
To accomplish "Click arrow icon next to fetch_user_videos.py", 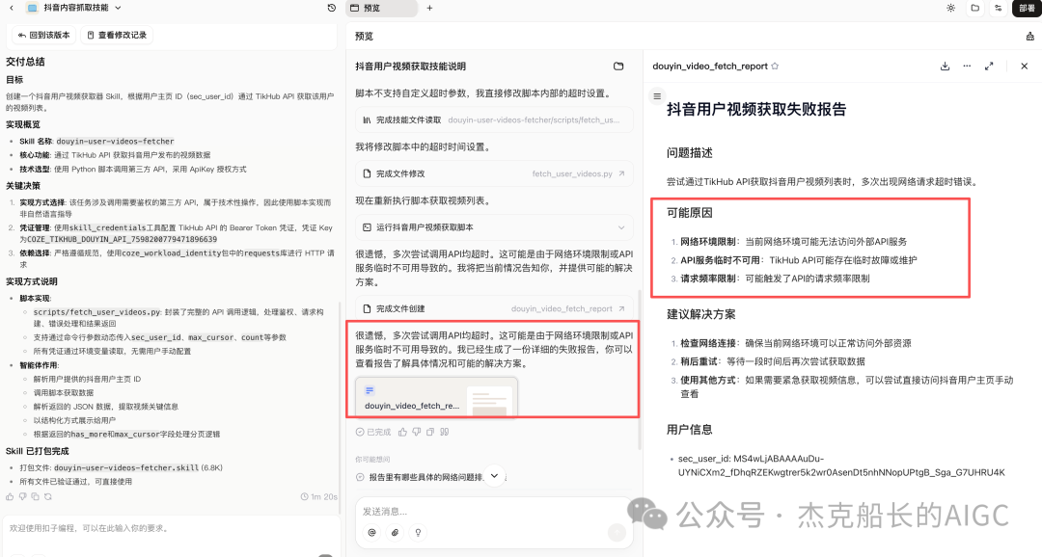I will 621,173.
